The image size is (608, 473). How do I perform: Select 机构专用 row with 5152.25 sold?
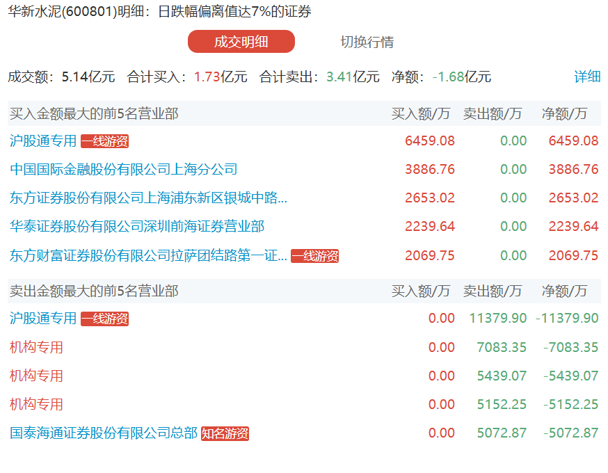(36, 405)
